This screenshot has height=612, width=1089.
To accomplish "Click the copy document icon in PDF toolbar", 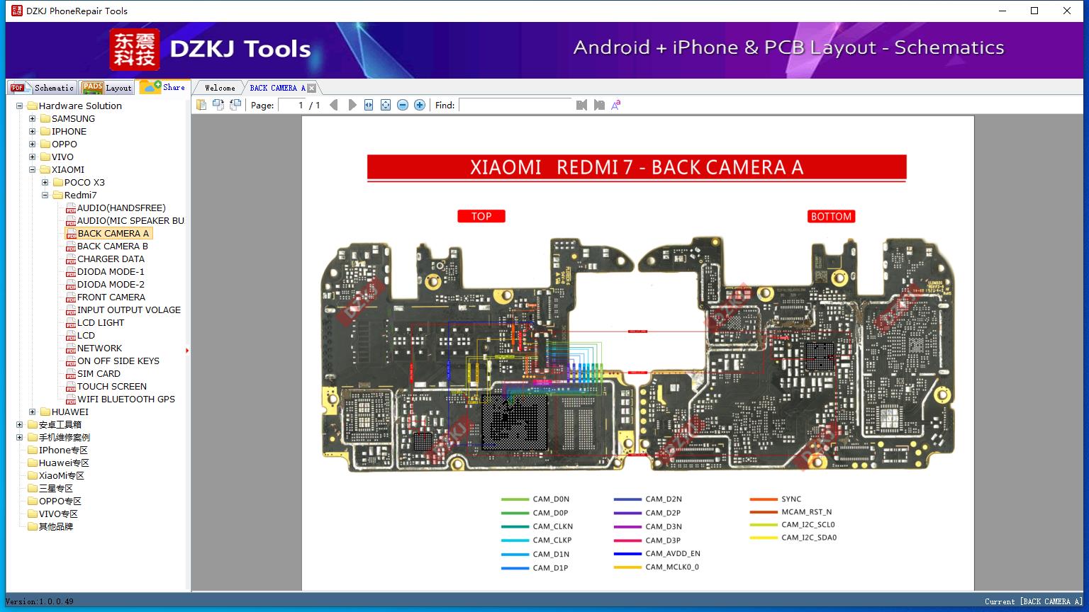I will coord(201,105).
